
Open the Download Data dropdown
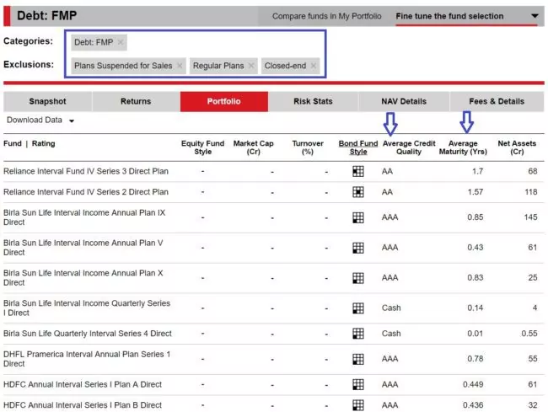(x=40, y=120)
